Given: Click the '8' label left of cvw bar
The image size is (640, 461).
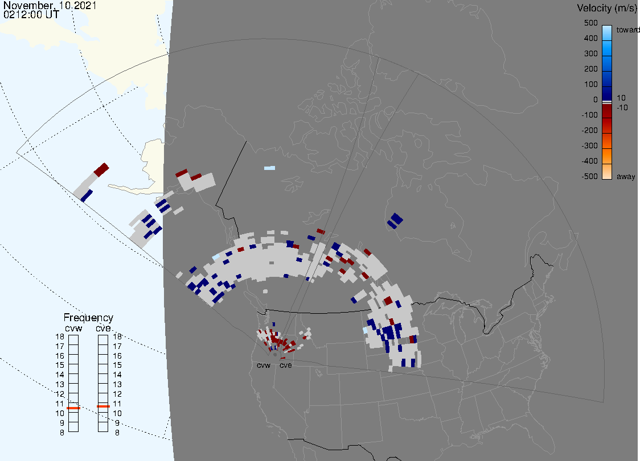Looking at the screenshot, I should [62, 433].
